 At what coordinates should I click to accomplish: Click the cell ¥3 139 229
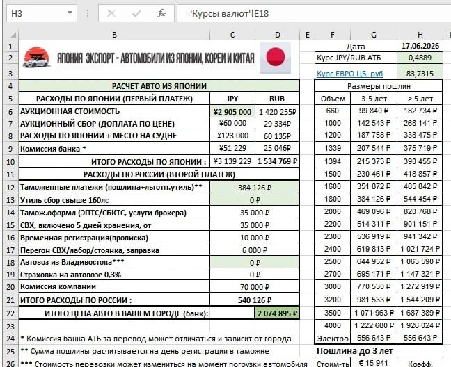tap(232, 161)
